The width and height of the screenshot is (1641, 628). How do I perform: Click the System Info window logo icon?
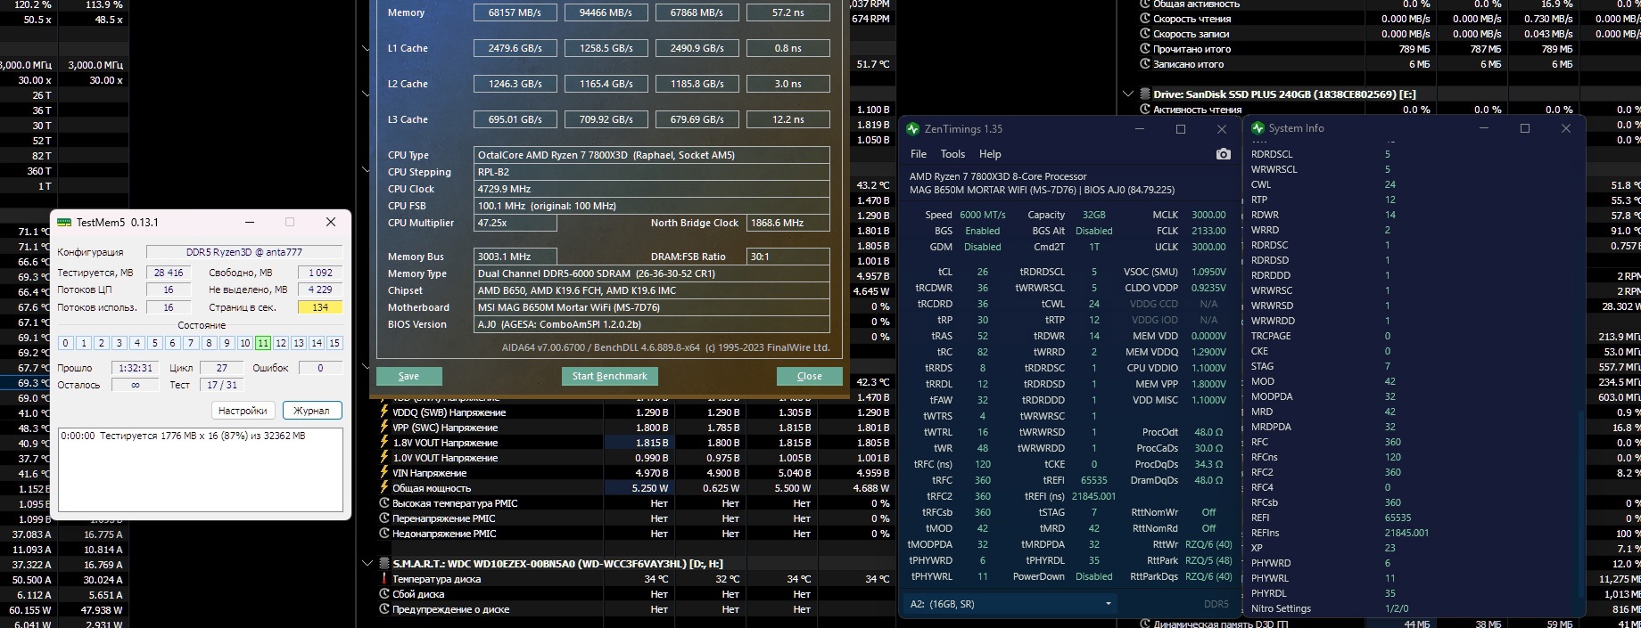pos(1258,128)
